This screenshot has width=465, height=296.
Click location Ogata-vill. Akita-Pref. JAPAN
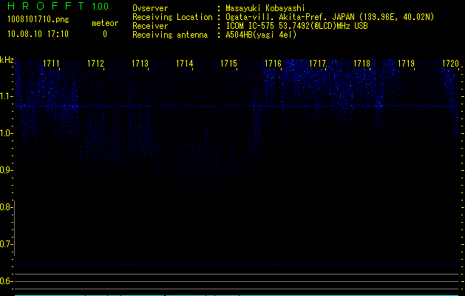coord(290,17)
